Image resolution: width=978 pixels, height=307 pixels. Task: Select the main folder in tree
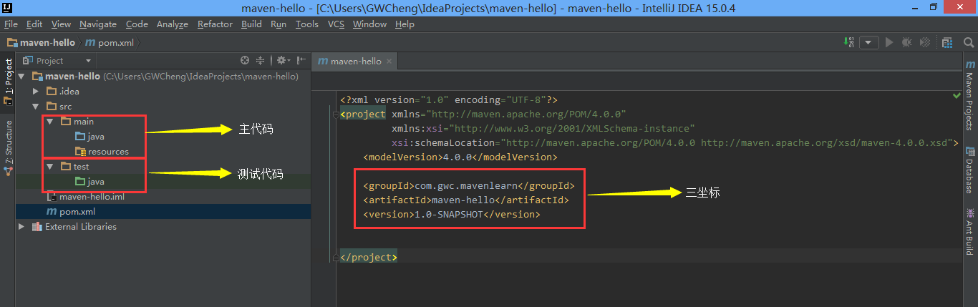coord(77,122)
